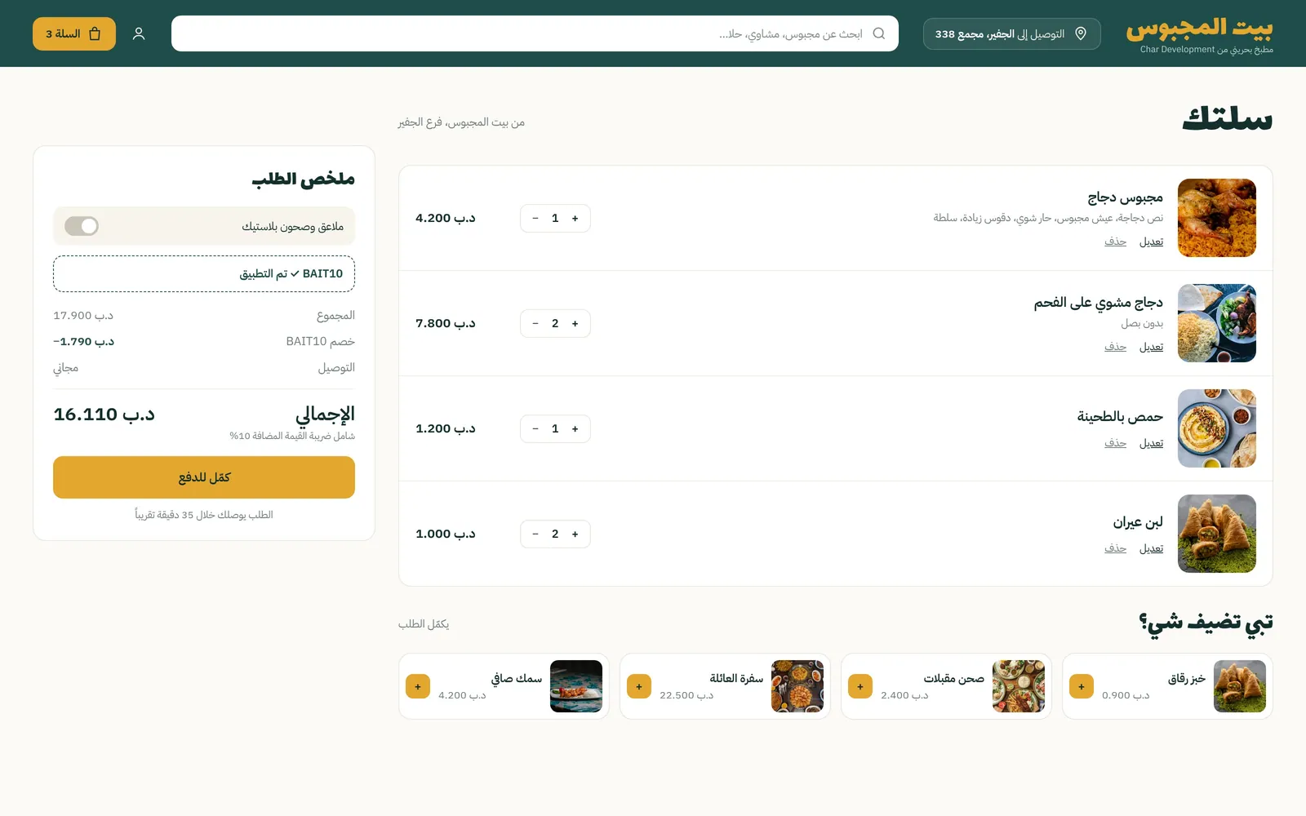Remove دجاج مشوي على الفحم from cart
The image size is (1306, 816).
point(1115,347)
